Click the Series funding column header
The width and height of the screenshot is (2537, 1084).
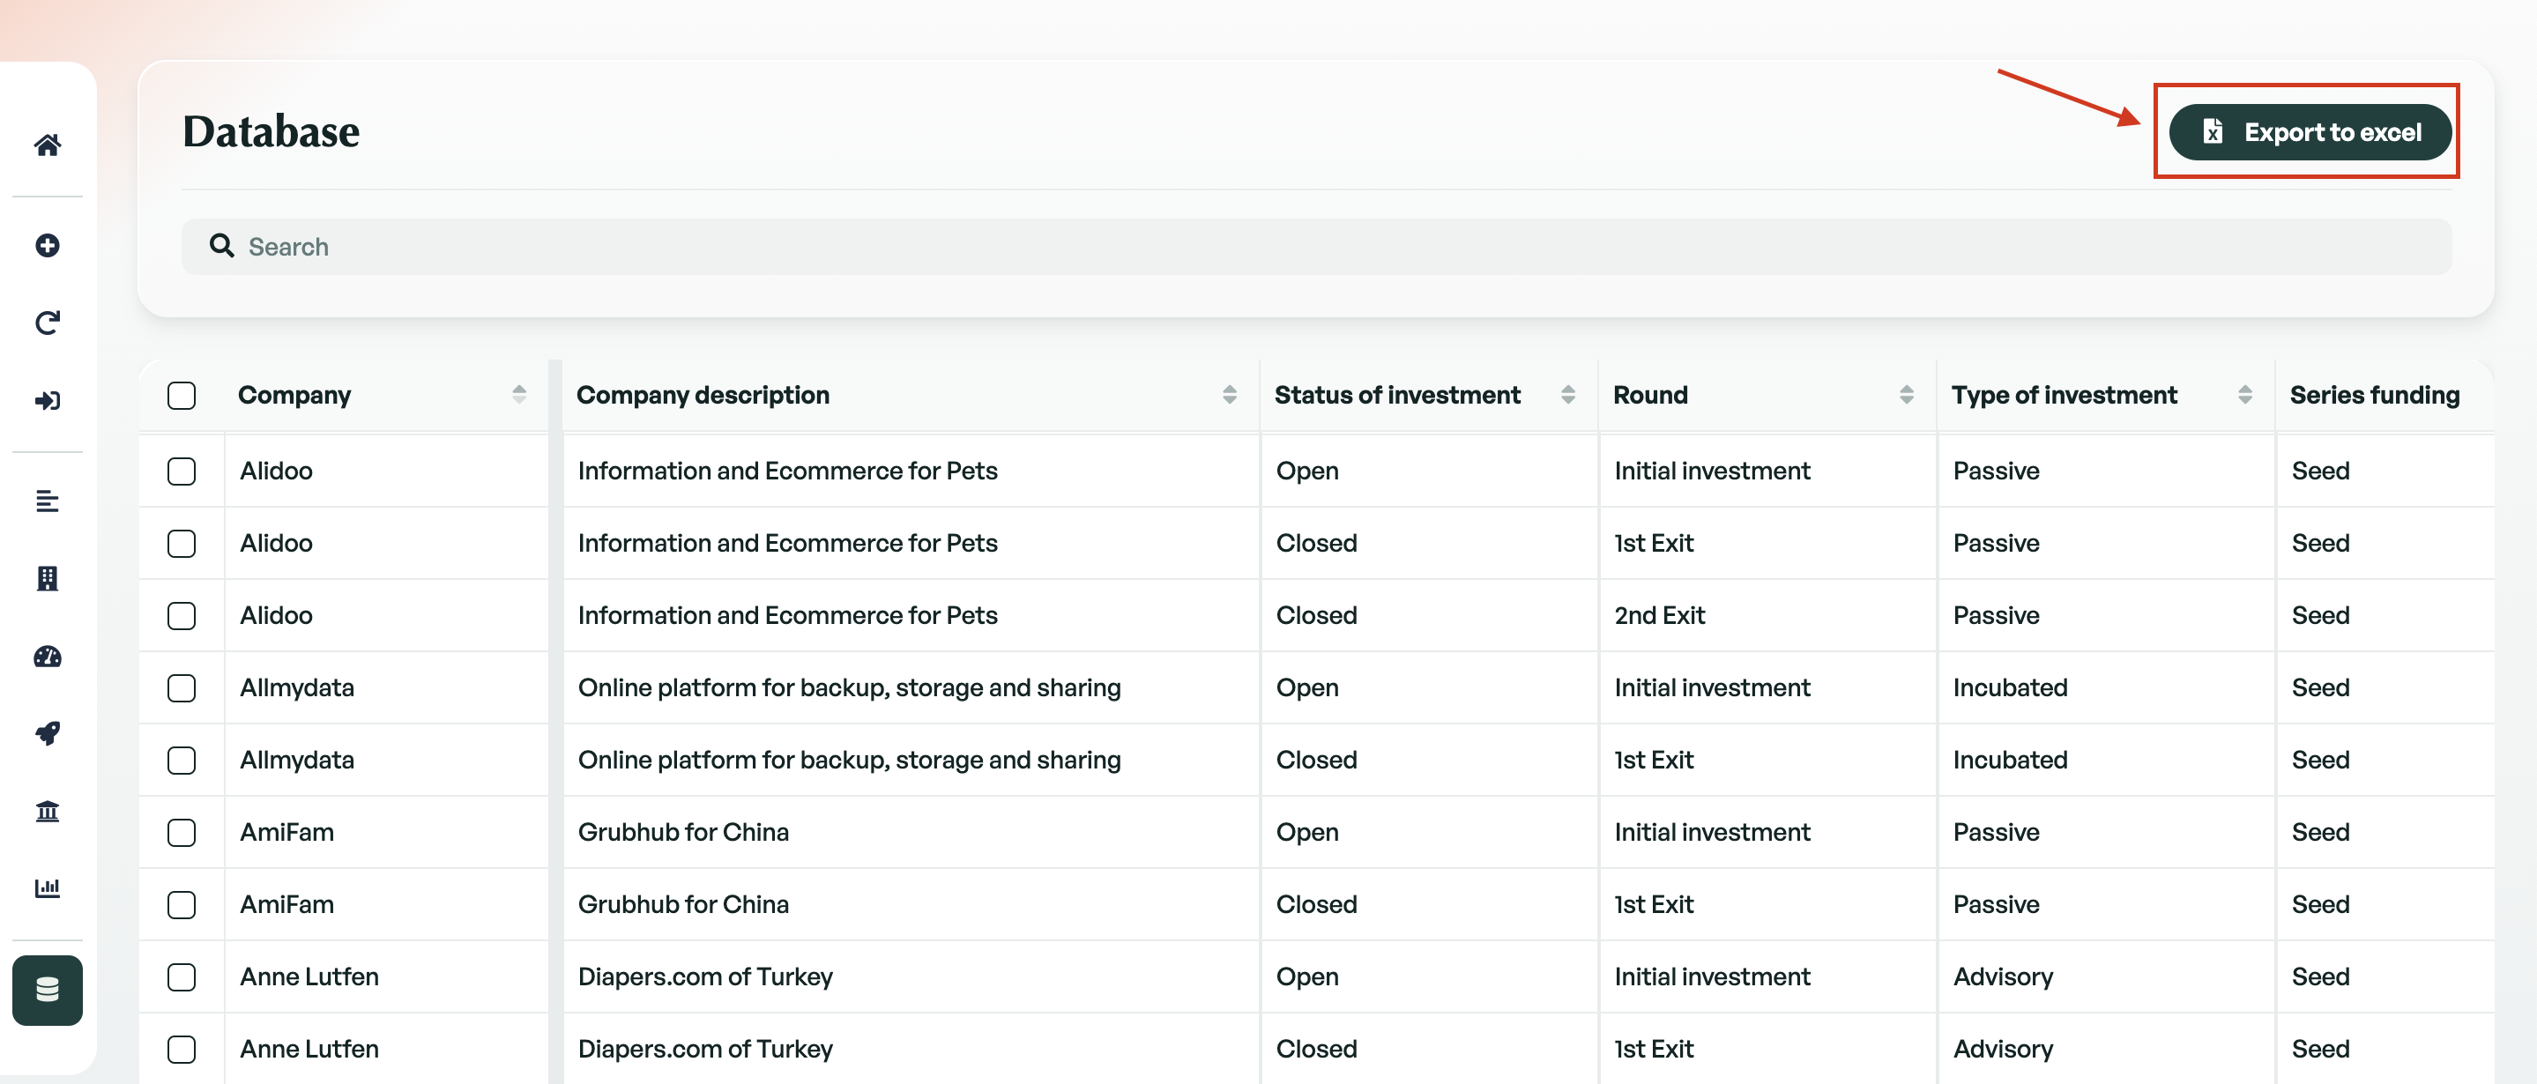2375,395
